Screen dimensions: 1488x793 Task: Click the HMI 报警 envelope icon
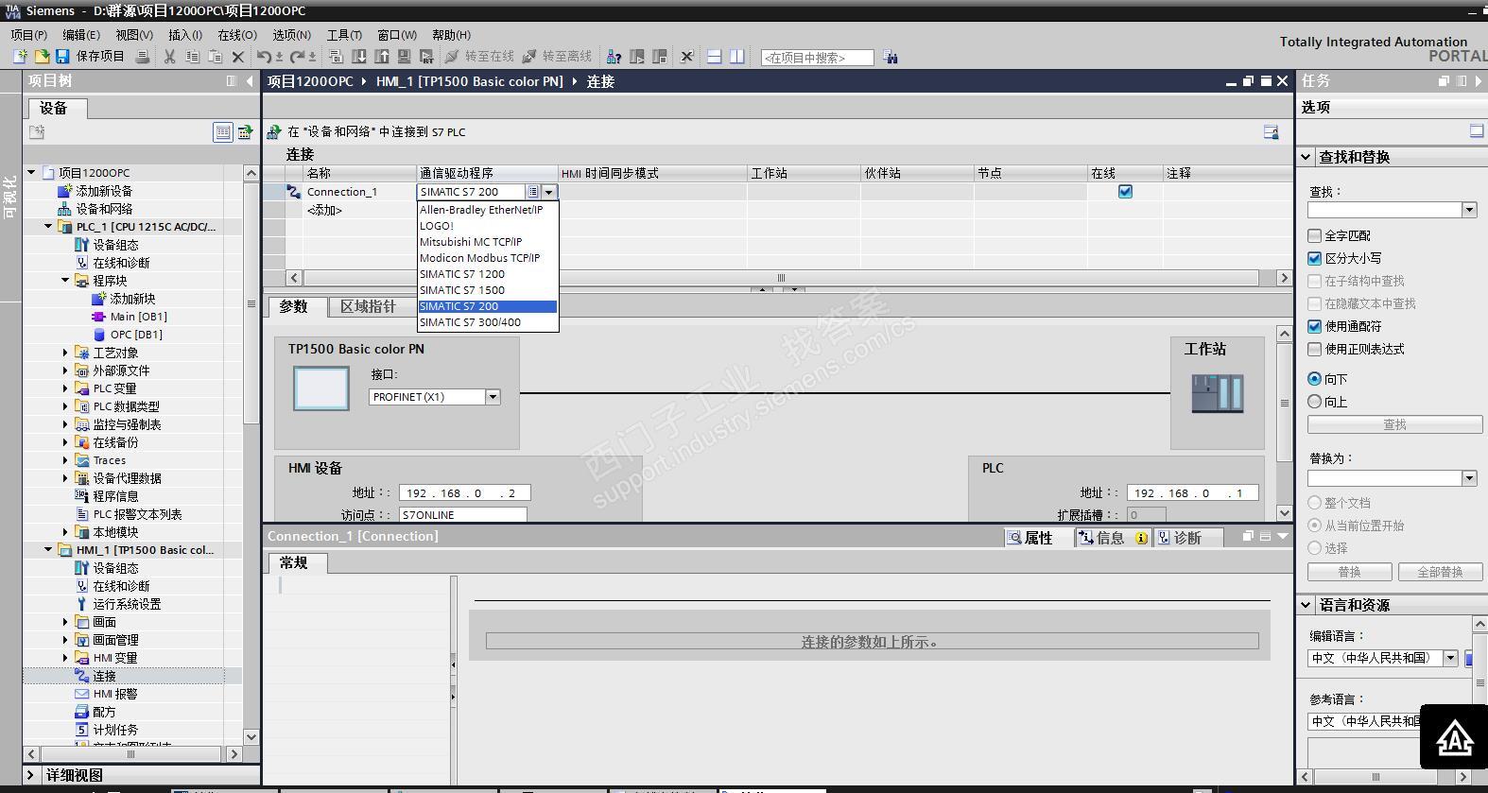pos(82,694)
